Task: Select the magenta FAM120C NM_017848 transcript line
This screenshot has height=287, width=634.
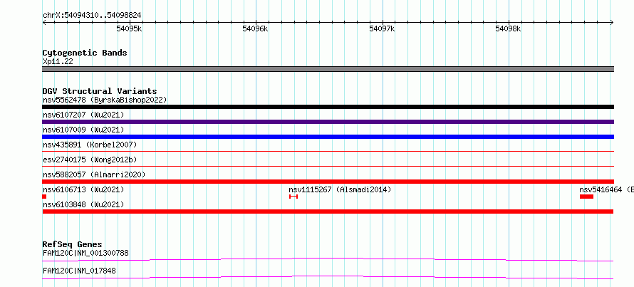Action: tap(328, 277)
